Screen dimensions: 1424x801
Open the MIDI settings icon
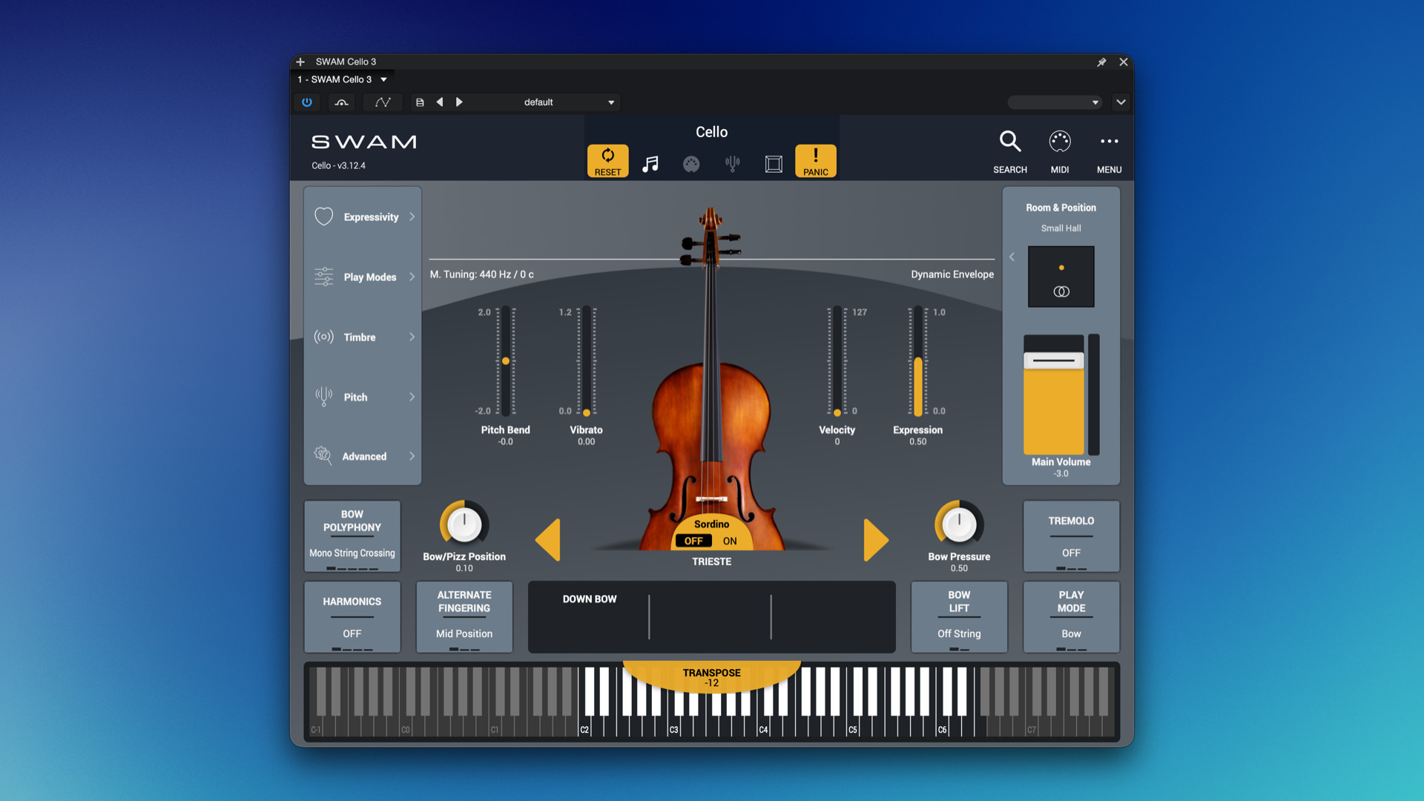click(x=1060, y=141)
